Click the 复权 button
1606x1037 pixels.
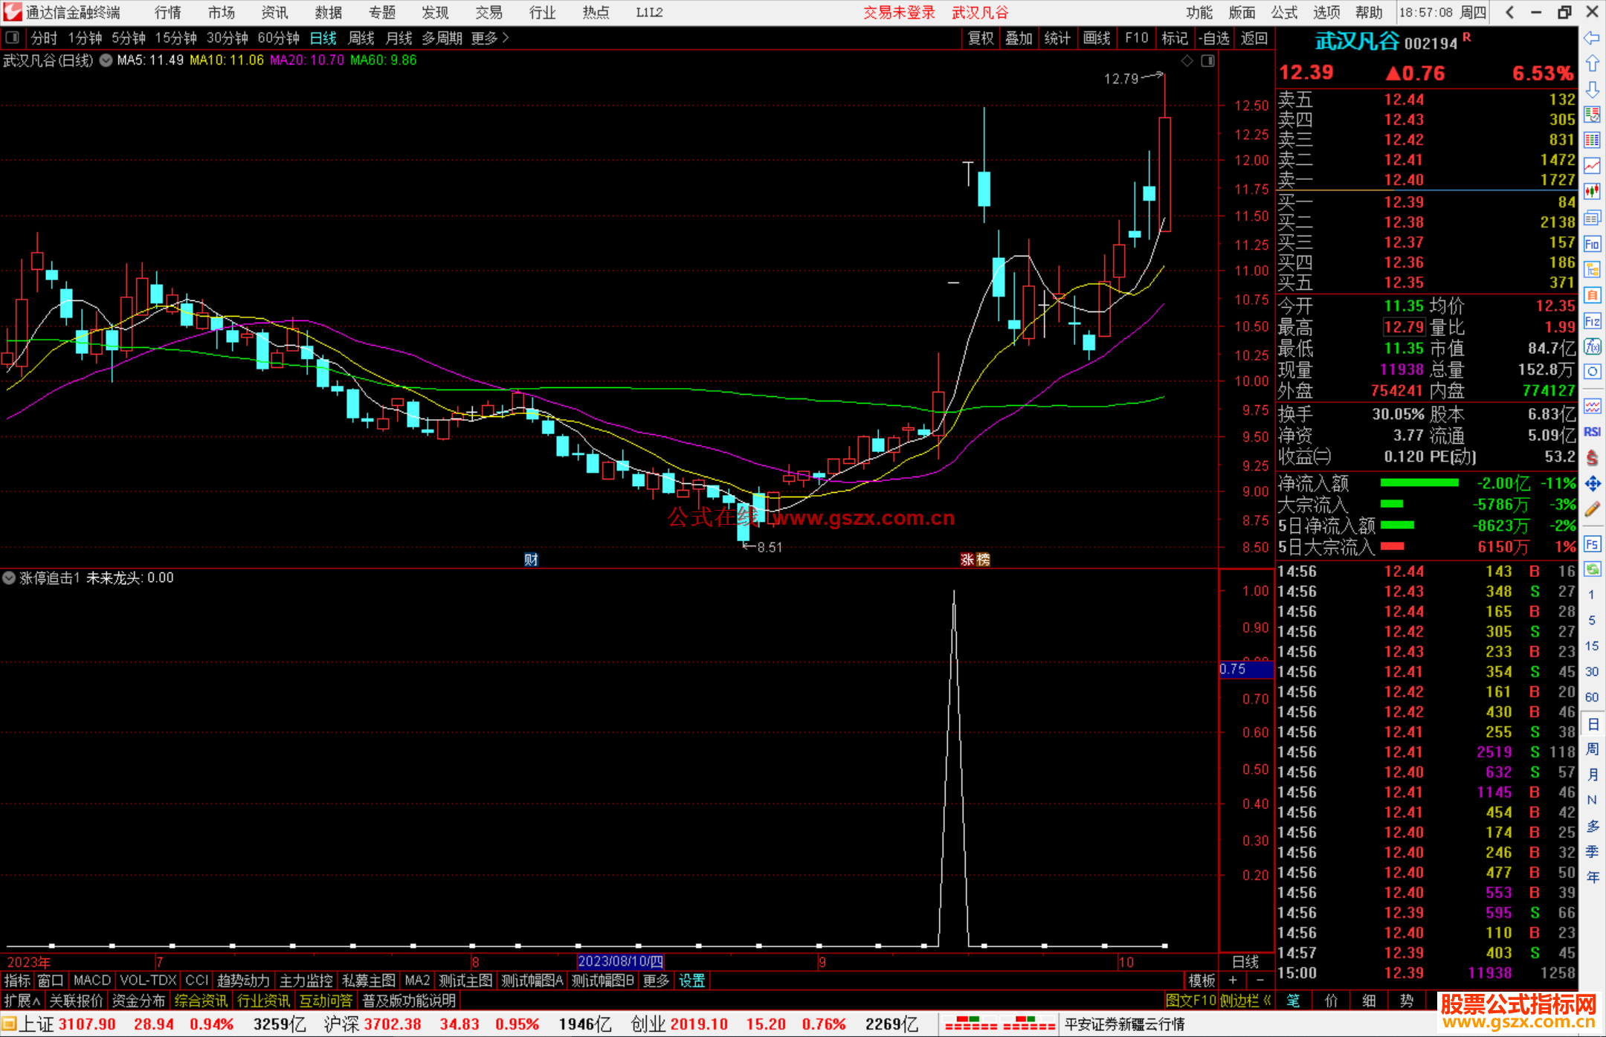pyautogui.click(x=980, y=38)
